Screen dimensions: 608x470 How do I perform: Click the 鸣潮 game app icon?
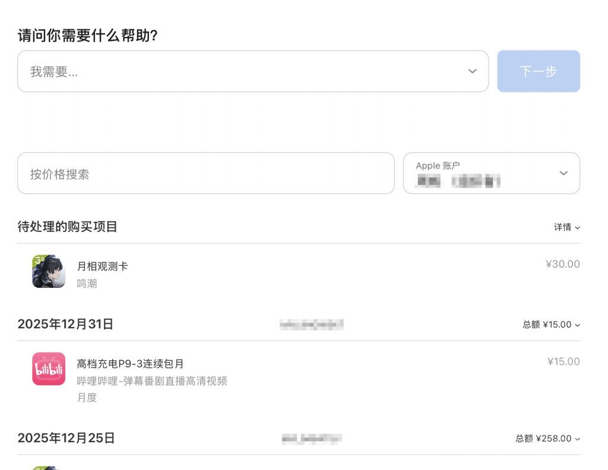(49, 272)
